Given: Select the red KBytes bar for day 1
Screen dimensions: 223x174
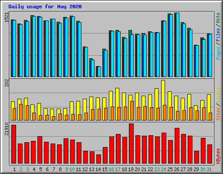Looking at the screenshot, I should [14, 144].
